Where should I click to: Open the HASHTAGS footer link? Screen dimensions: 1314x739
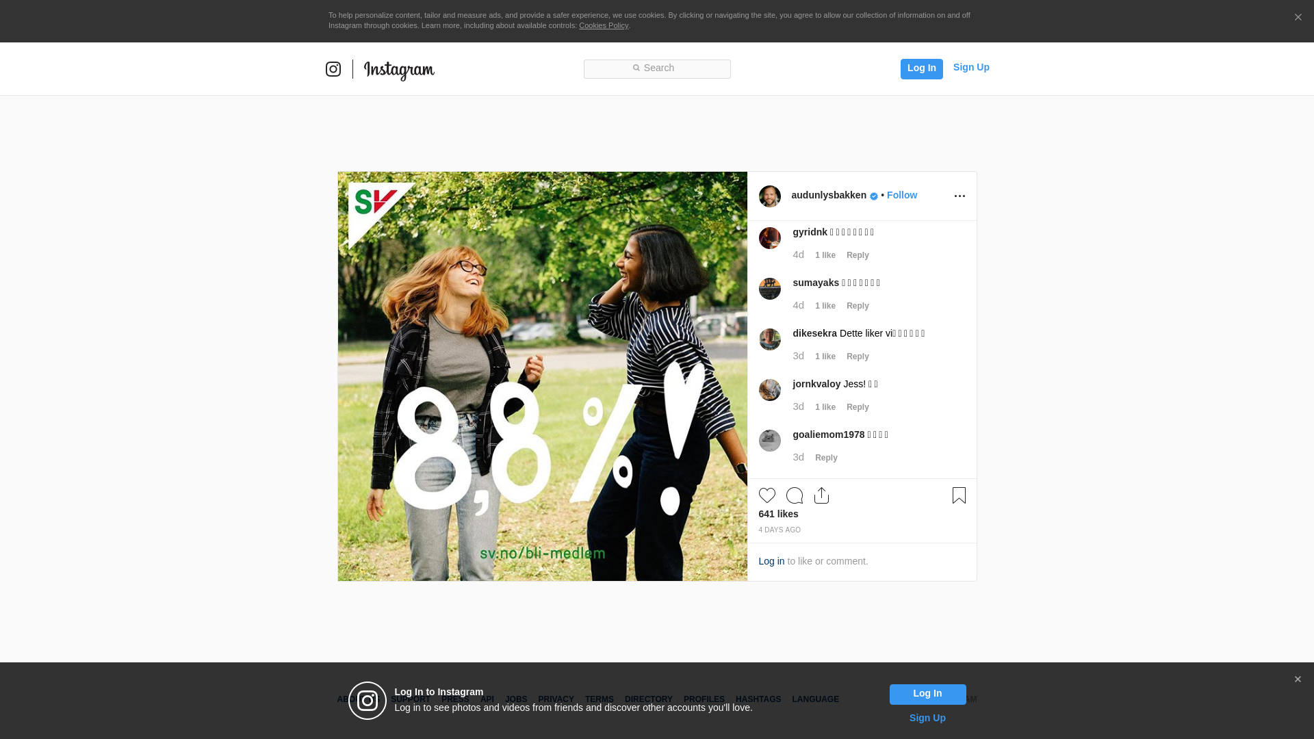point(758,699)
